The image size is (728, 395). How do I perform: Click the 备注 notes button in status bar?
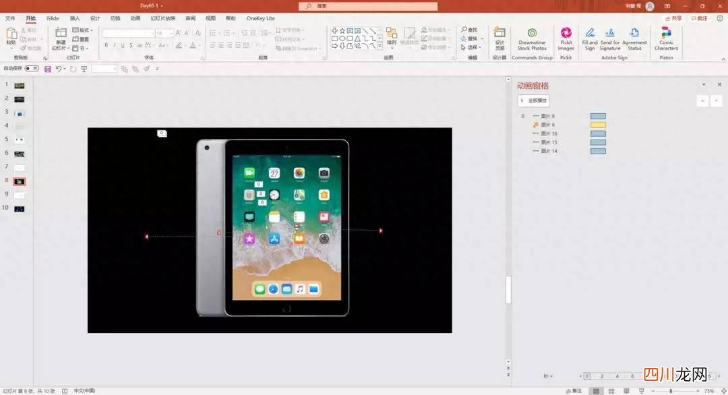[574, 391]
